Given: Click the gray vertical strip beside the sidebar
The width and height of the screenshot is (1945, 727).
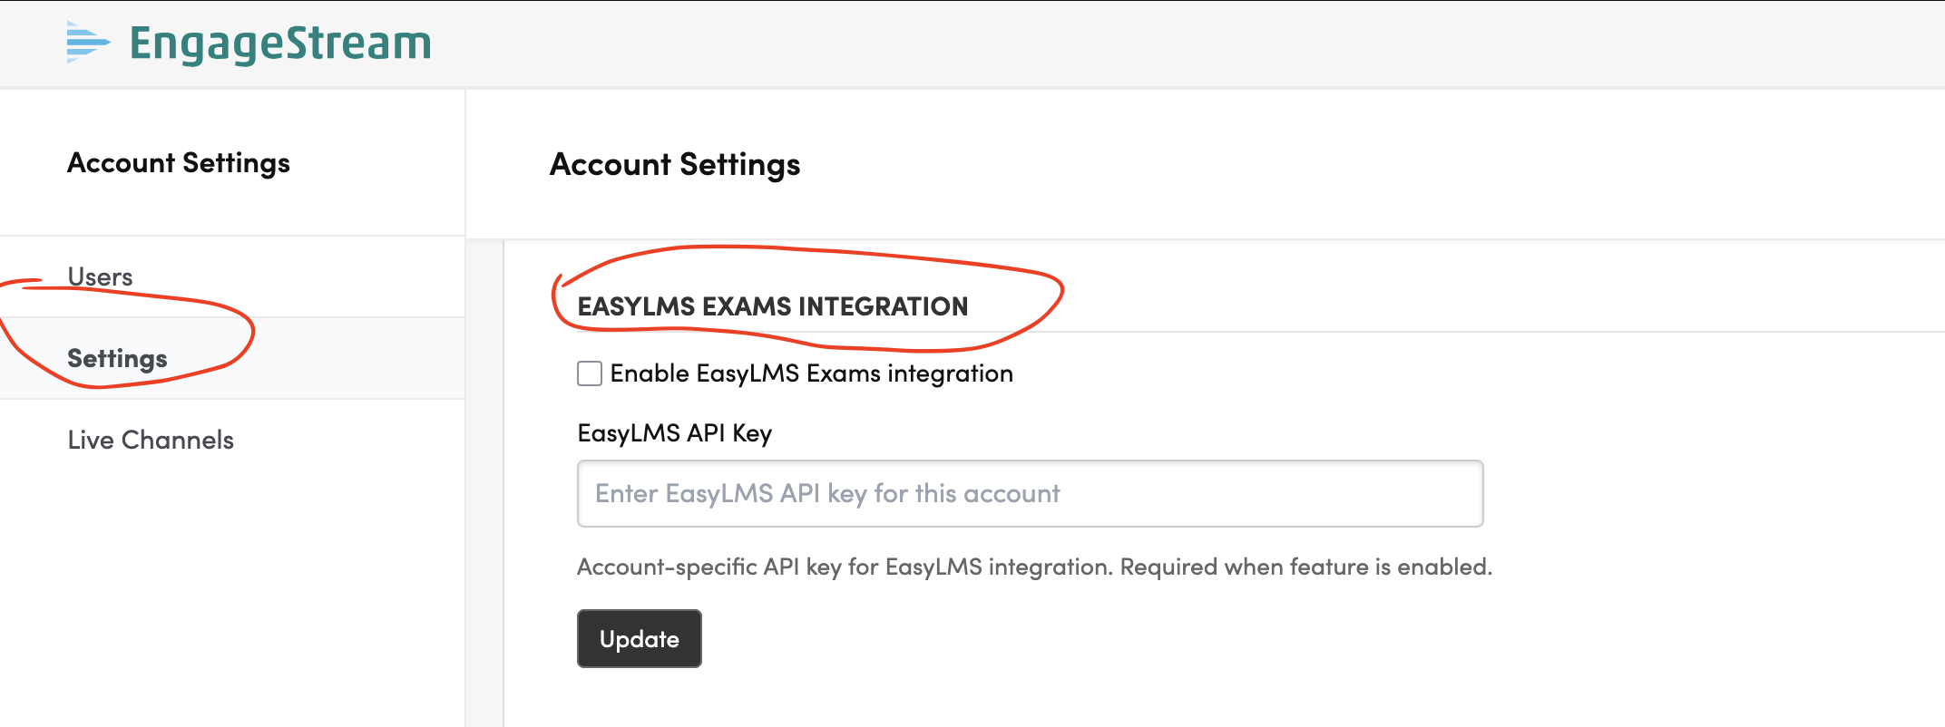Looking at the screenshot, I should pos(484,480).
